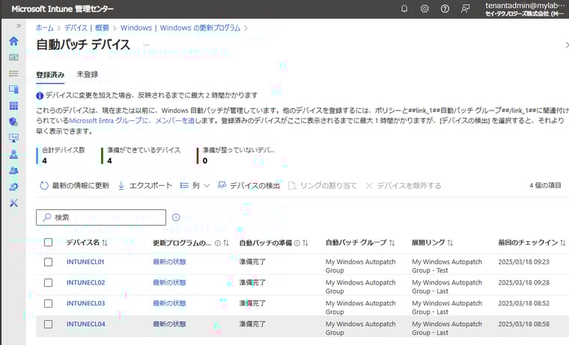Click 準備完了 status in INTUNECL04 row
This screenshot has width=569, height=345.
tap(252, 324)
